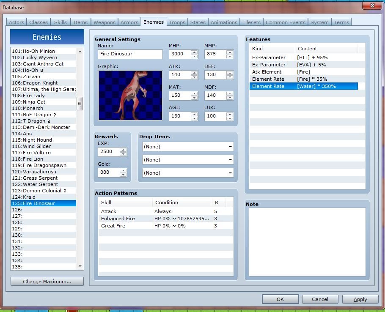
Task: Select enemy 108:Fire Lady
Action: [x=44, y=96]
